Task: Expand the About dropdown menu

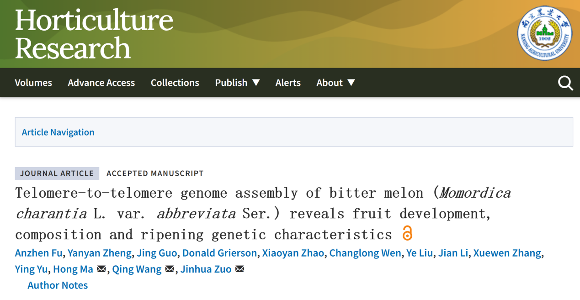Action: (x=335, y=83)
